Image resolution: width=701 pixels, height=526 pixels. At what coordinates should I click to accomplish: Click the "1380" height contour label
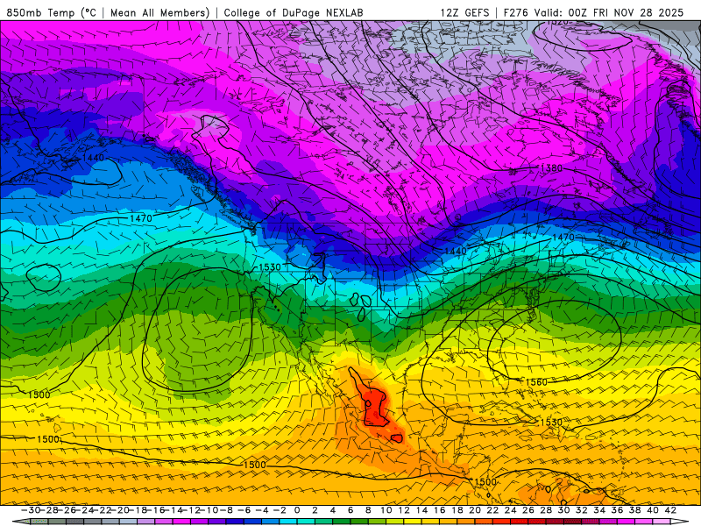point(551,168)
